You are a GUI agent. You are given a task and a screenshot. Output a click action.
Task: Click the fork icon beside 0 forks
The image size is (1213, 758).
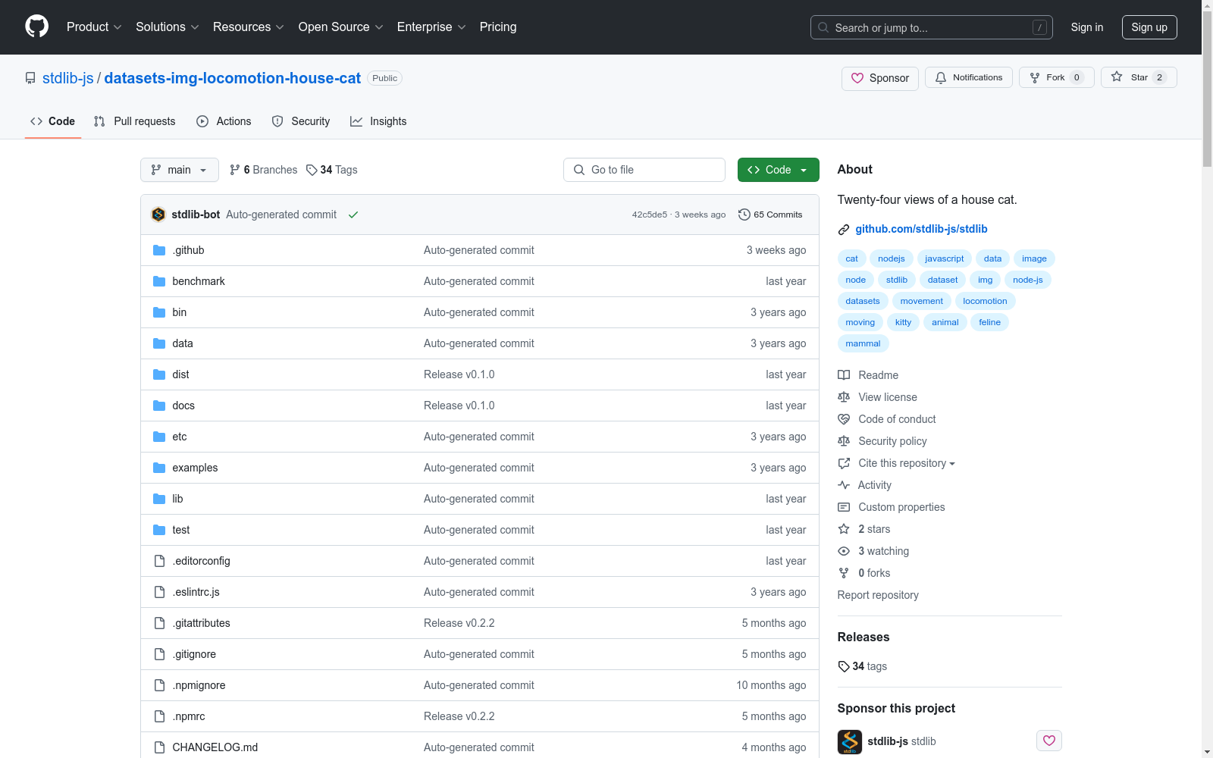click(844, 573)
